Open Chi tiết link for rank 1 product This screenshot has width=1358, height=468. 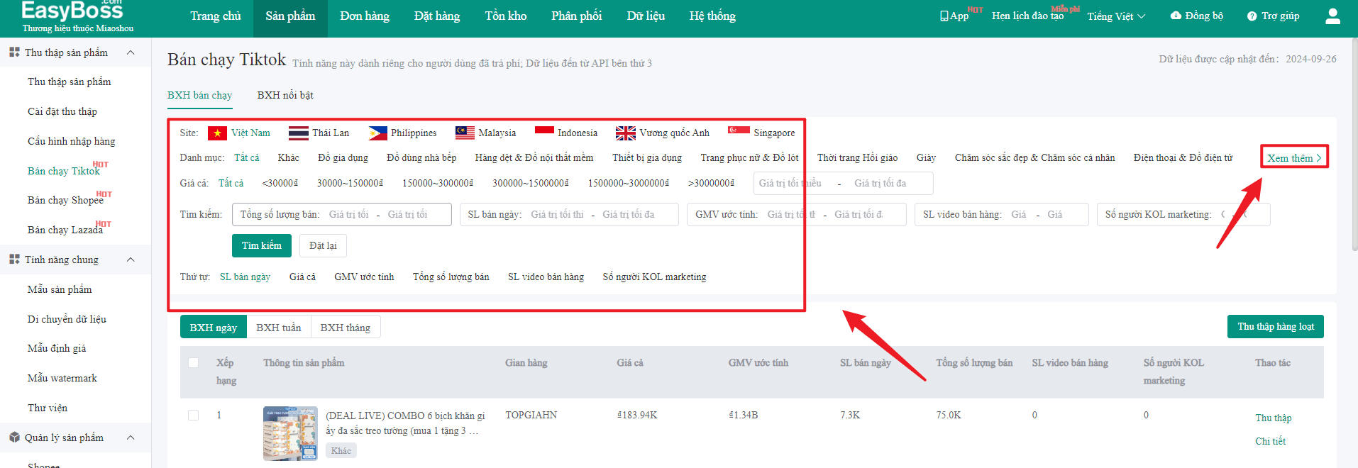point(1270,441)
